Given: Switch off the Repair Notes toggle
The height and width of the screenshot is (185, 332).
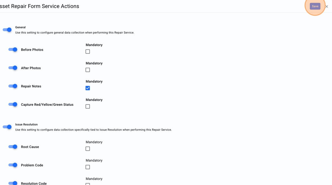Looking at the screenshot, I should pos(13,86).
